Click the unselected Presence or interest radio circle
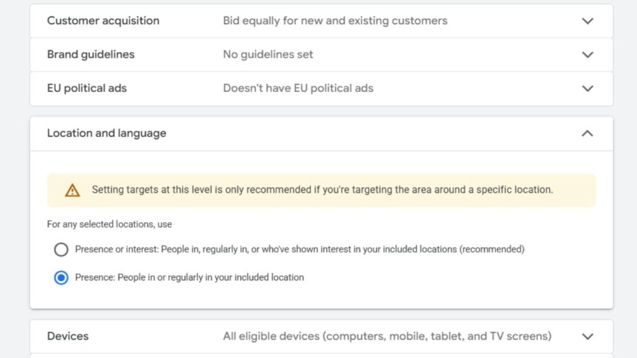Image resolution: width=637 pixels, height=358 pixels. coord(60,249)
